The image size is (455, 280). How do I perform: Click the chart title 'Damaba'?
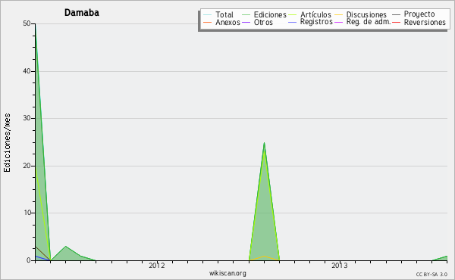[x=82, y=13]
